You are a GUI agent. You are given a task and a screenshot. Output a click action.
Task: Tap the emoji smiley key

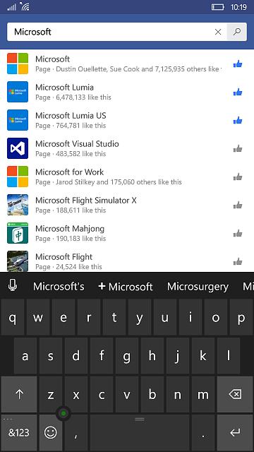coord(50,432)
